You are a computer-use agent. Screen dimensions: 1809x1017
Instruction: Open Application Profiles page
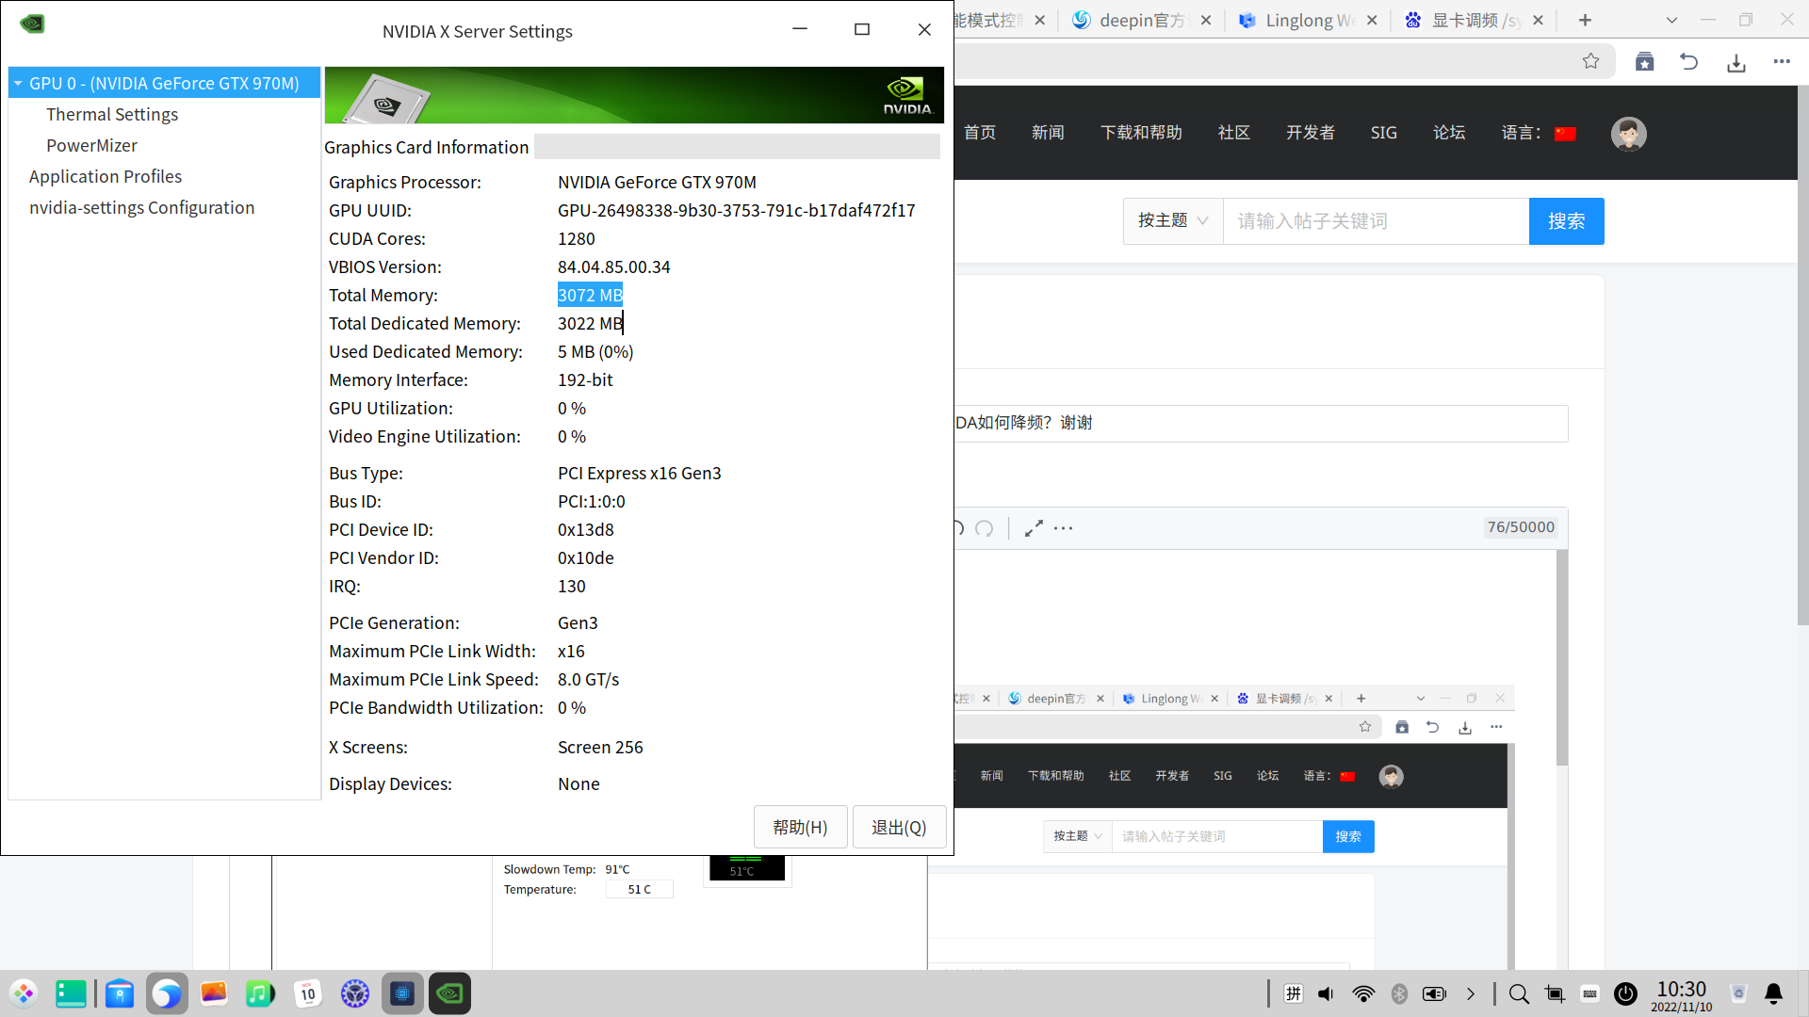click(105, 176)
